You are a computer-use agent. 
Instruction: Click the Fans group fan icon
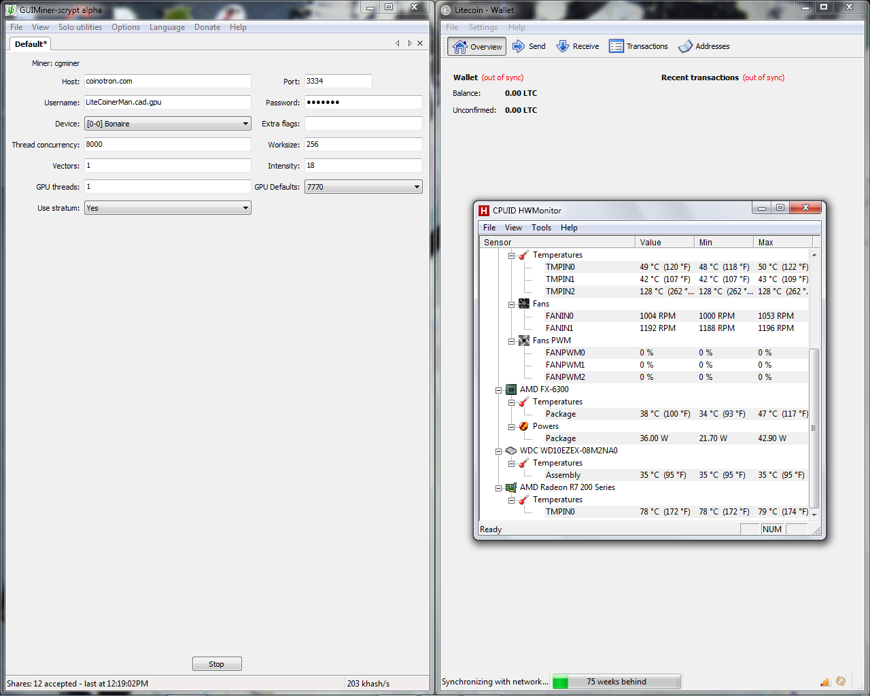coord(524,304)
